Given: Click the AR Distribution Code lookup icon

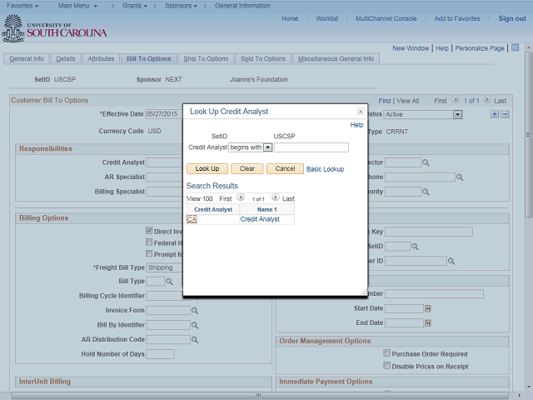Looking at the screenshot, I should coord(195,339).
